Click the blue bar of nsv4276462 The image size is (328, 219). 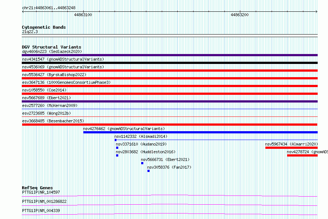pyautogui.click(x=200, y=132)
